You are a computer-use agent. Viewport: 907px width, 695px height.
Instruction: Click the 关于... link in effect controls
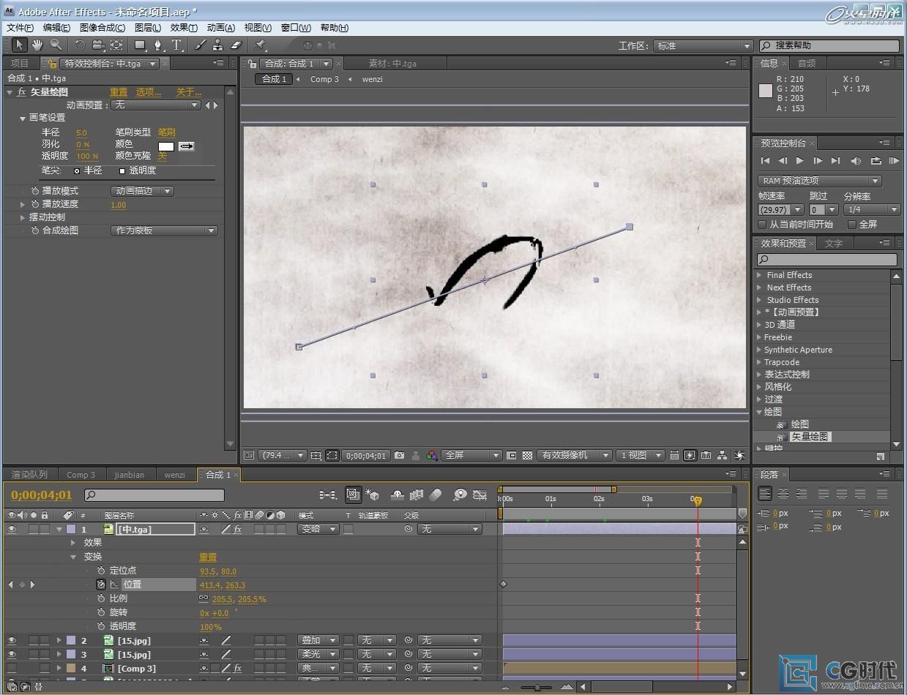tap(188, 92)
